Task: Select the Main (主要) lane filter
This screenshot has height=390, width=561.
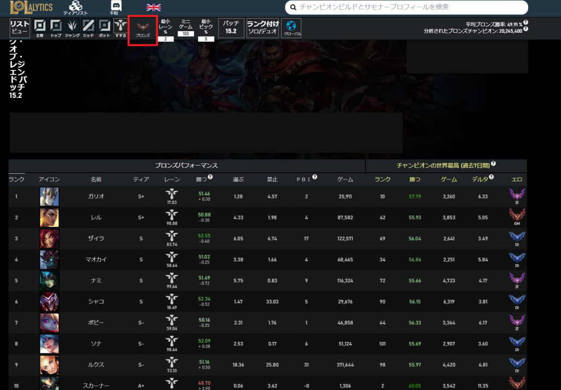Action: [39, 27]
